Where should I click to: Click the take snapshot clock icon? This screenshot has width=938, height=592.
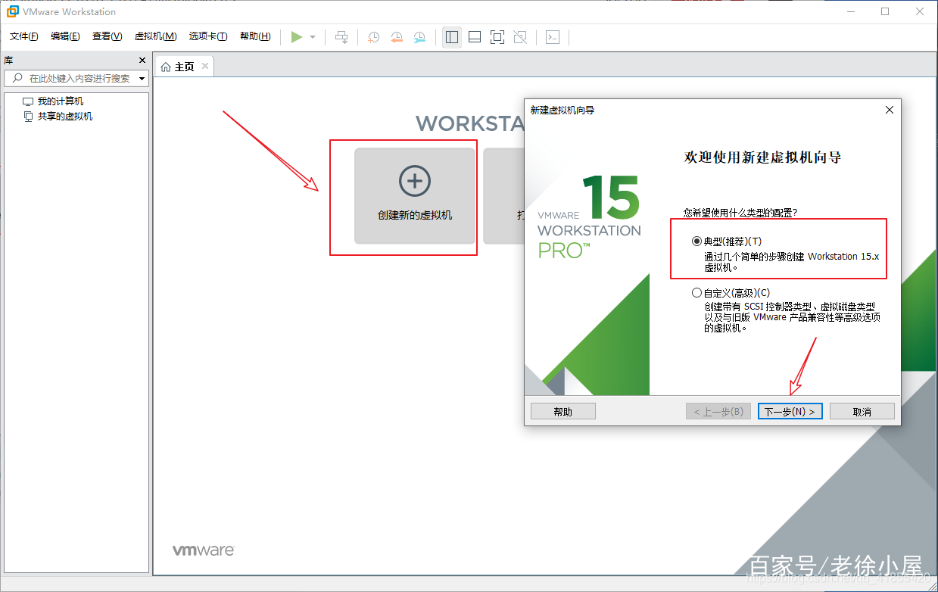[373, 37]
